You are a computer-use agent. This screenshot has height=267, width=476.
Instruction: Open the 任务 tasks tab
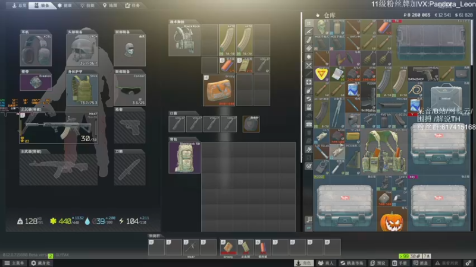pyautogui.click(x=133, y=5)
